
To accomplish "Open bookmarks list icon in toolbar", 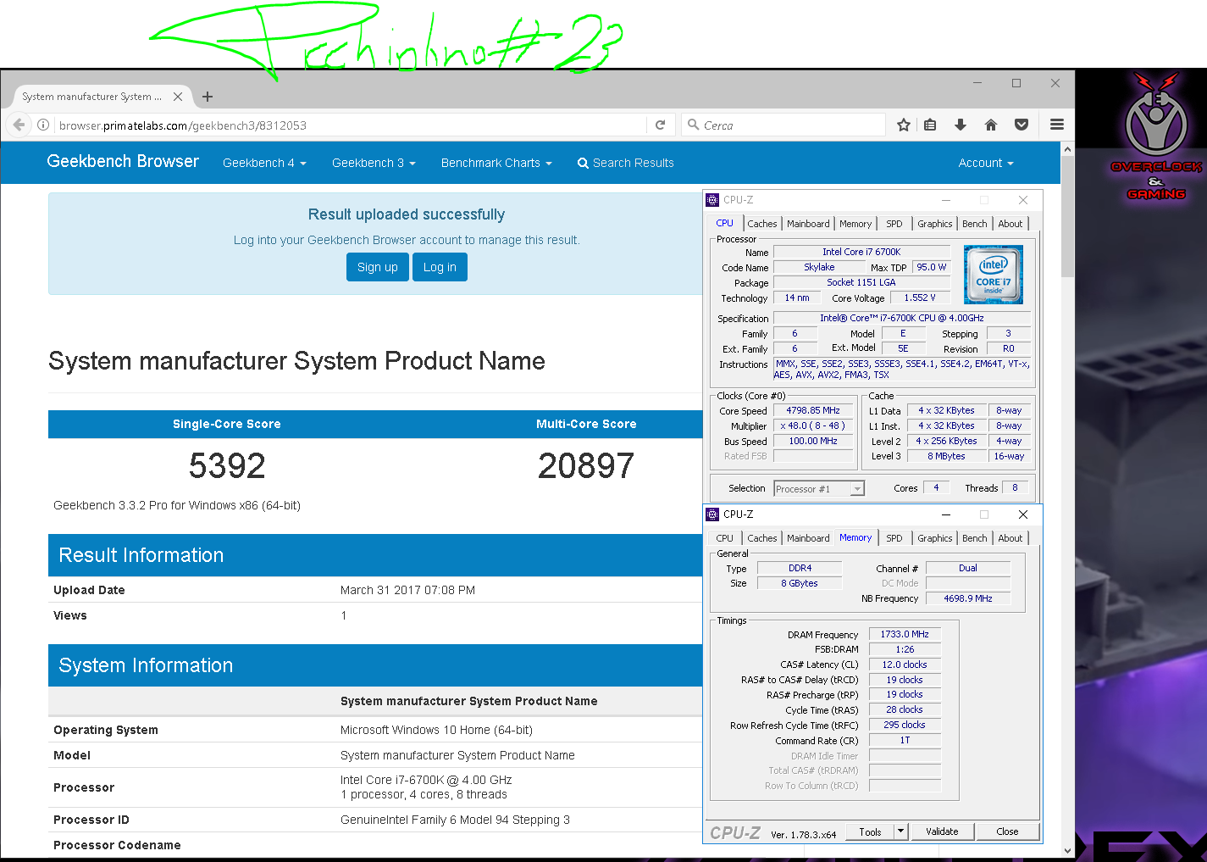I will 930,125.
